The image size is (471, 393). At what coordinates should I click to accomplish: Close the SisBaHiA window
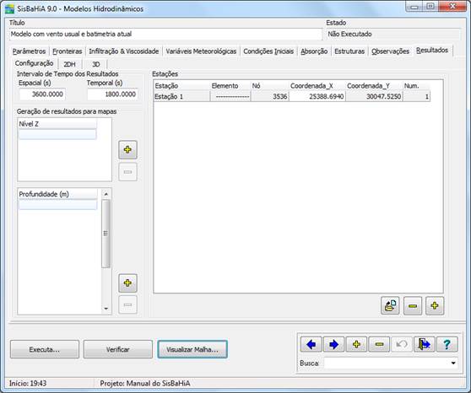click(x=452, y=6)
